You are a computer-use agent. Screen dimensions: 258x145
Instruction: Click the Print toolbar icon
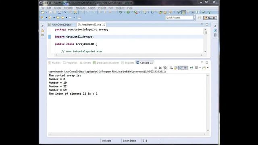click(x=60, y=12)
